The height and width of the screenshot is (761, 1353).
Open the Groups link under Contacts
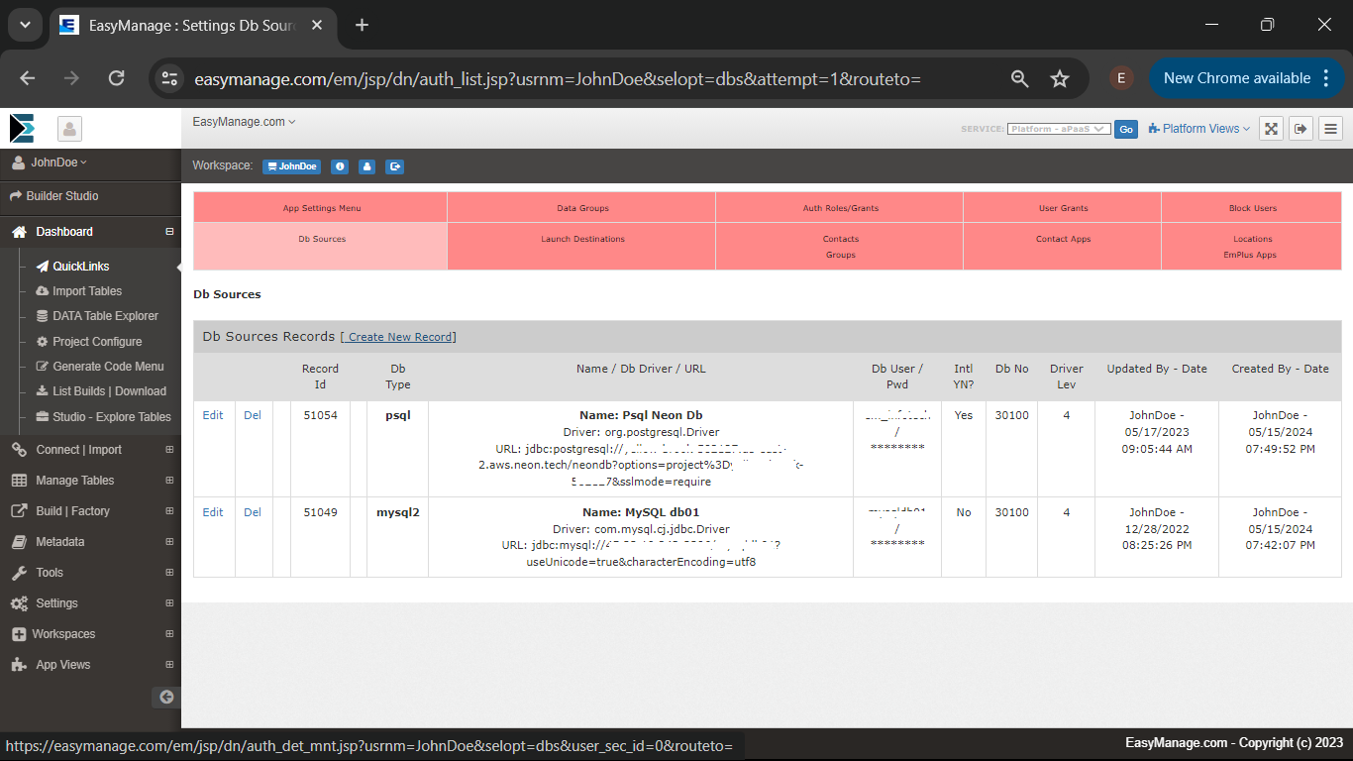pyautogui.click(x=841, y=255)
